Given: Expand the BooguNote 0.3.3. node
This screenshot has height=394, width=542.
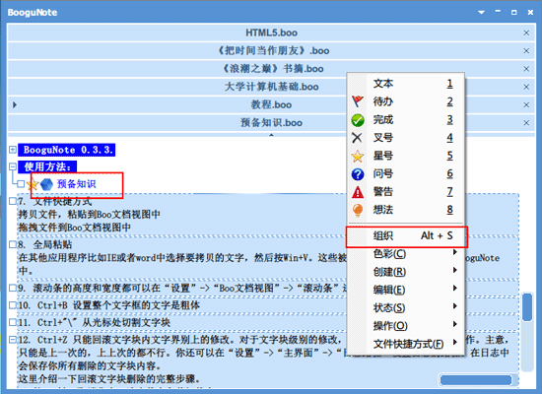Looking at the screenshot, I should pyautogui.click(x=13, y=150).
